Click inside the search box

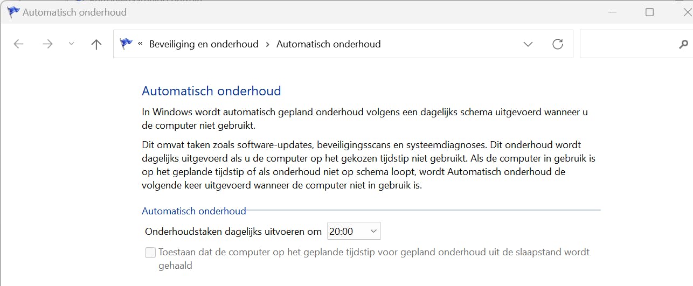click(x=628, y=44)
